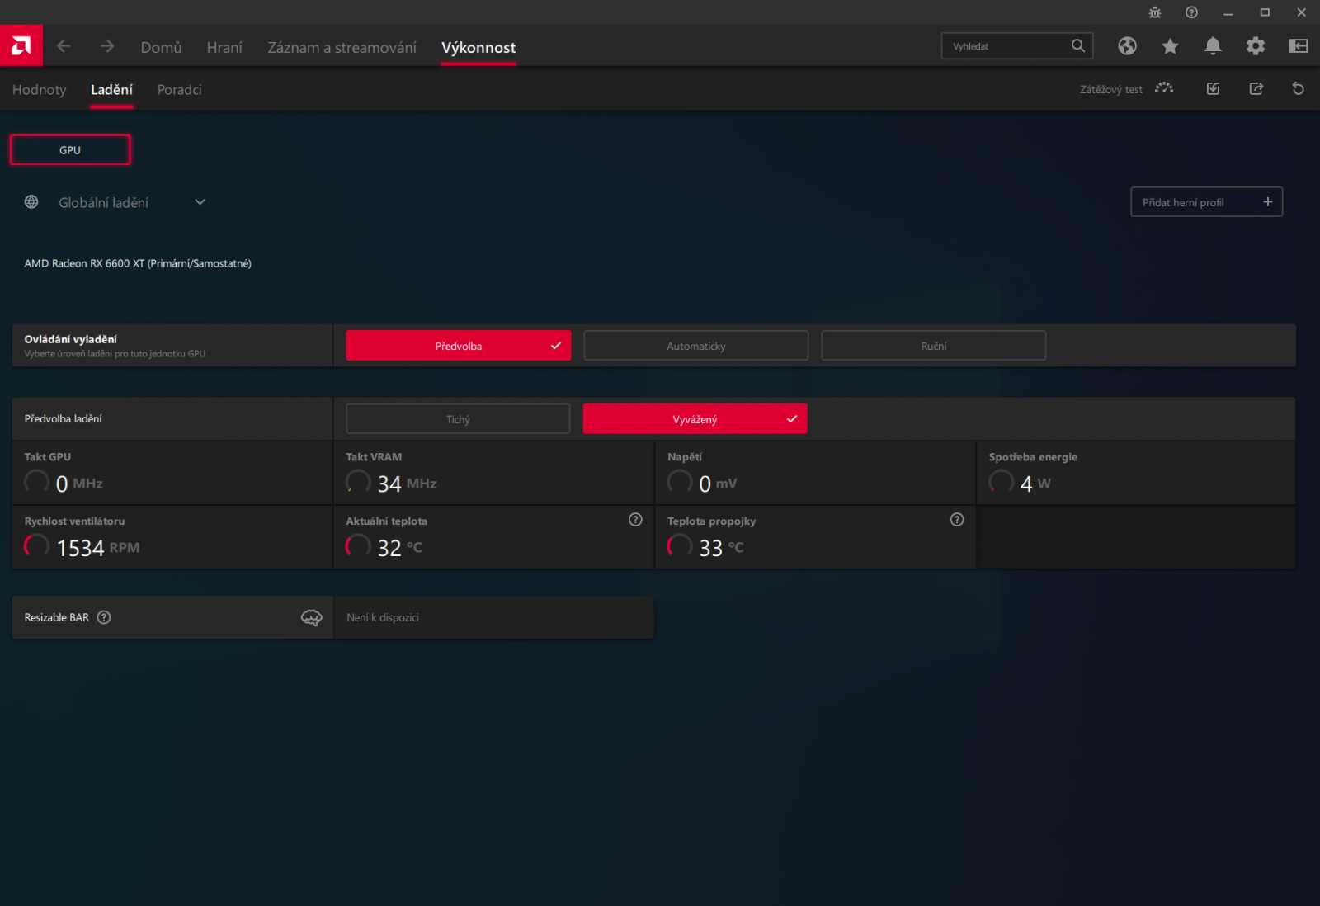Select the Ruční tuning control
The image size is (1320, 906).
933,346
